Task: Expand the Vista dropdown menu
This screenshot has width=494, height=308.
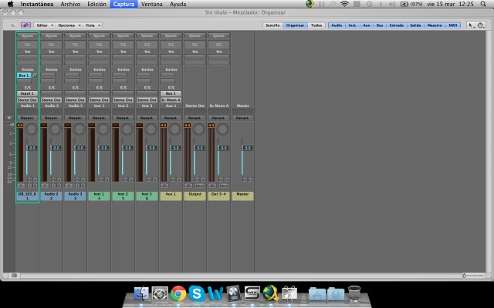Action: pos(91,25)
